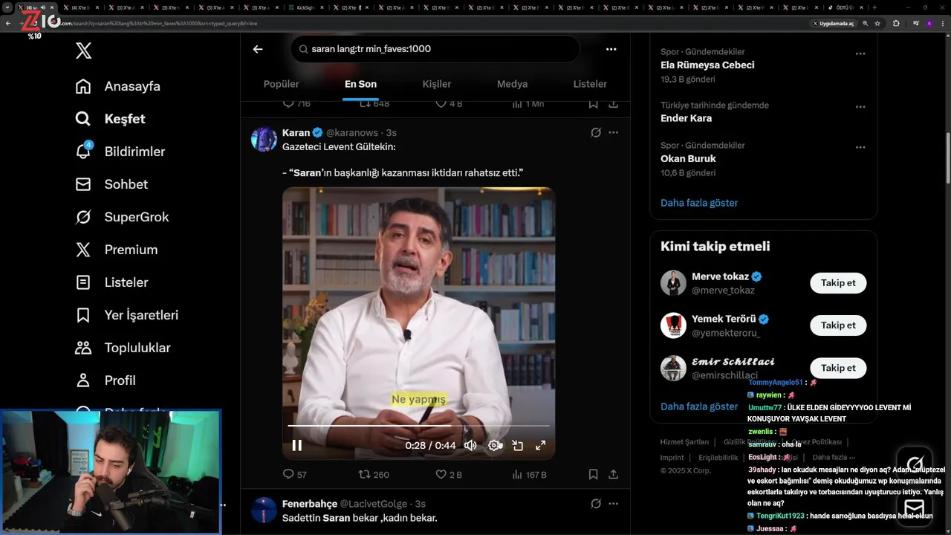Open new browser tab with plus
The image size is (951, 535).
(x=874, y=7)
